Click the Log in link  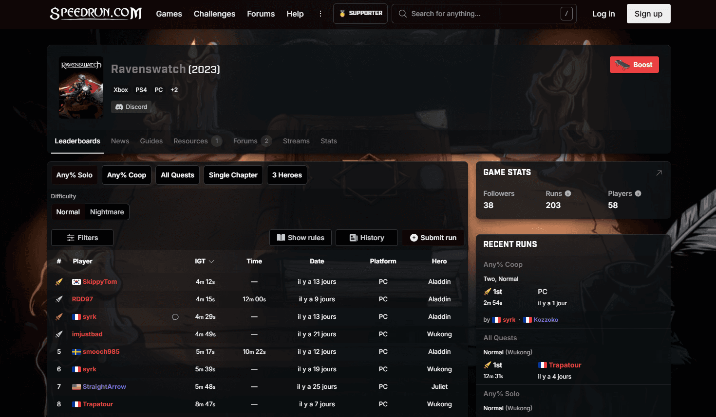tap(603, 14)
